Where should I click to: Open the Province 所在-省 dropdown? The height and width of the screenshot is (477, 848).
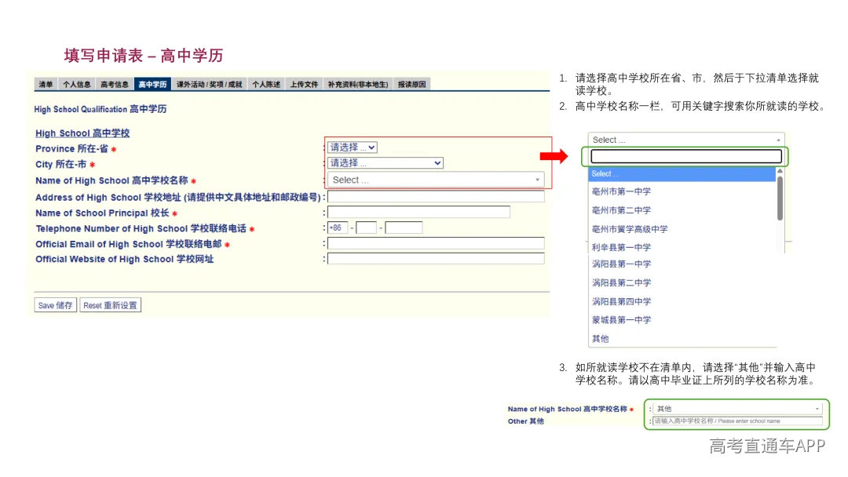[x=352, y=147]
